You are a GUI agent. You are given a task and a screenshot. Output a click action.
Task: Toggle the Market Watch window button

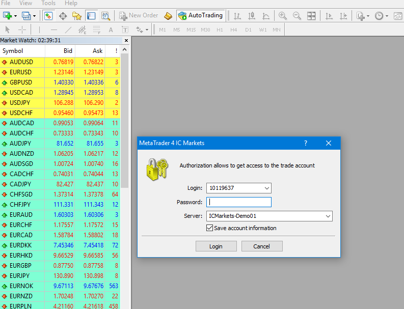pyautogui.click(x=48, y=16)
